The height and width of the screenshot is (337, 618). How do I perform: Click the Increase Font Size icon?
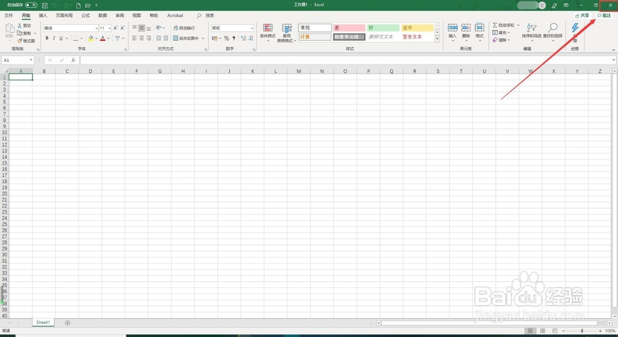[116, 28]
